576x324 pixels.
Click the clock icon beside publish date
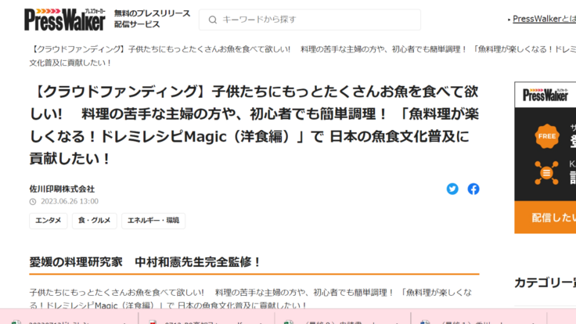click(x=33, y=201)
